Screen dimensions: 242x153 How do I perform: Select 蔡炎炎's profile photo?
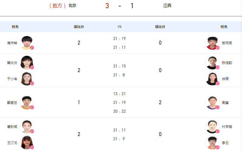pos(27,63)
